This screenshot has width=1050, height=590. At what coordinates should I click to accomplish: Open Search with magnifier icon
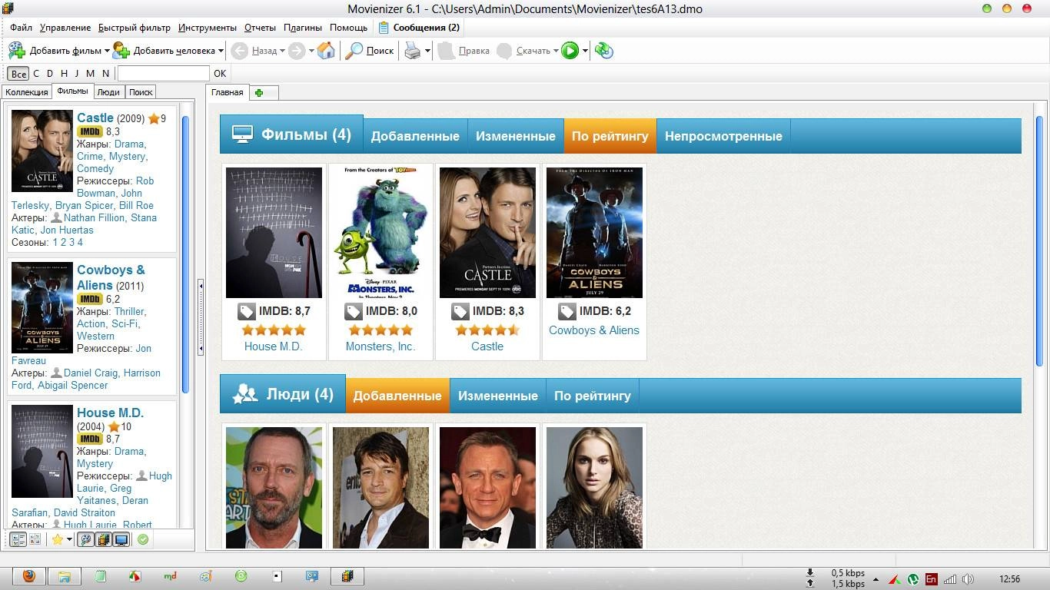click(354, 51)
